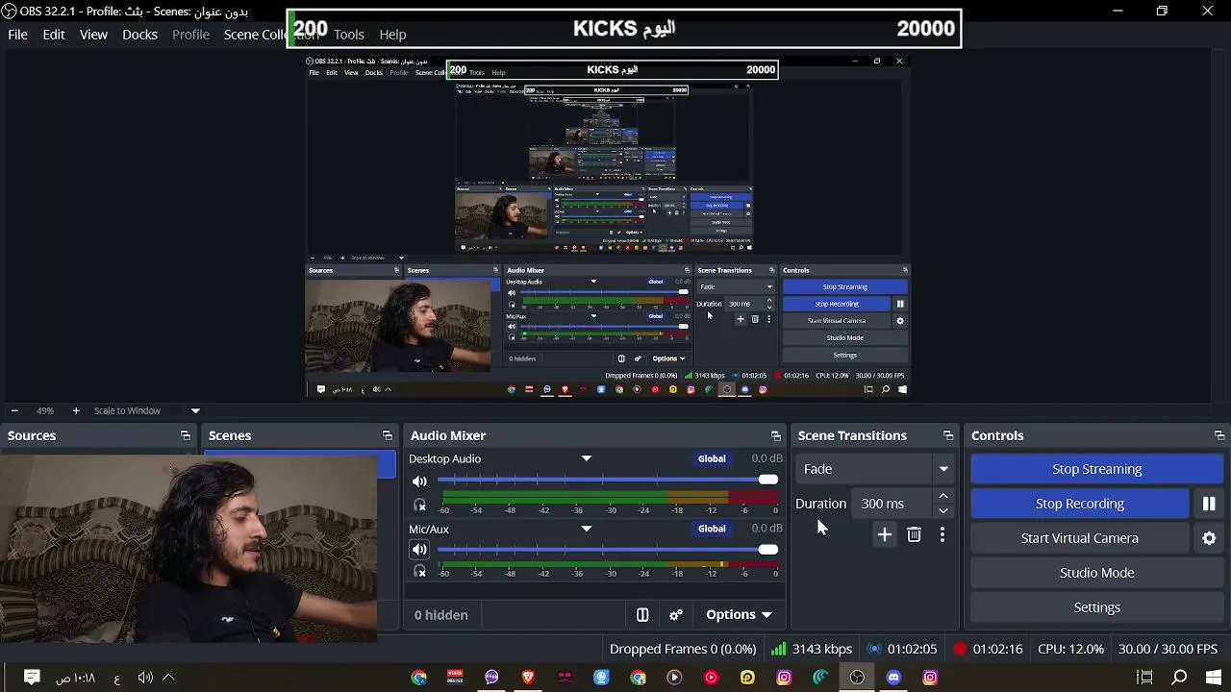Toggle the Audio Mixer vertical layout icon
The width and height of the screenshot is (1231, 692).
642,615
